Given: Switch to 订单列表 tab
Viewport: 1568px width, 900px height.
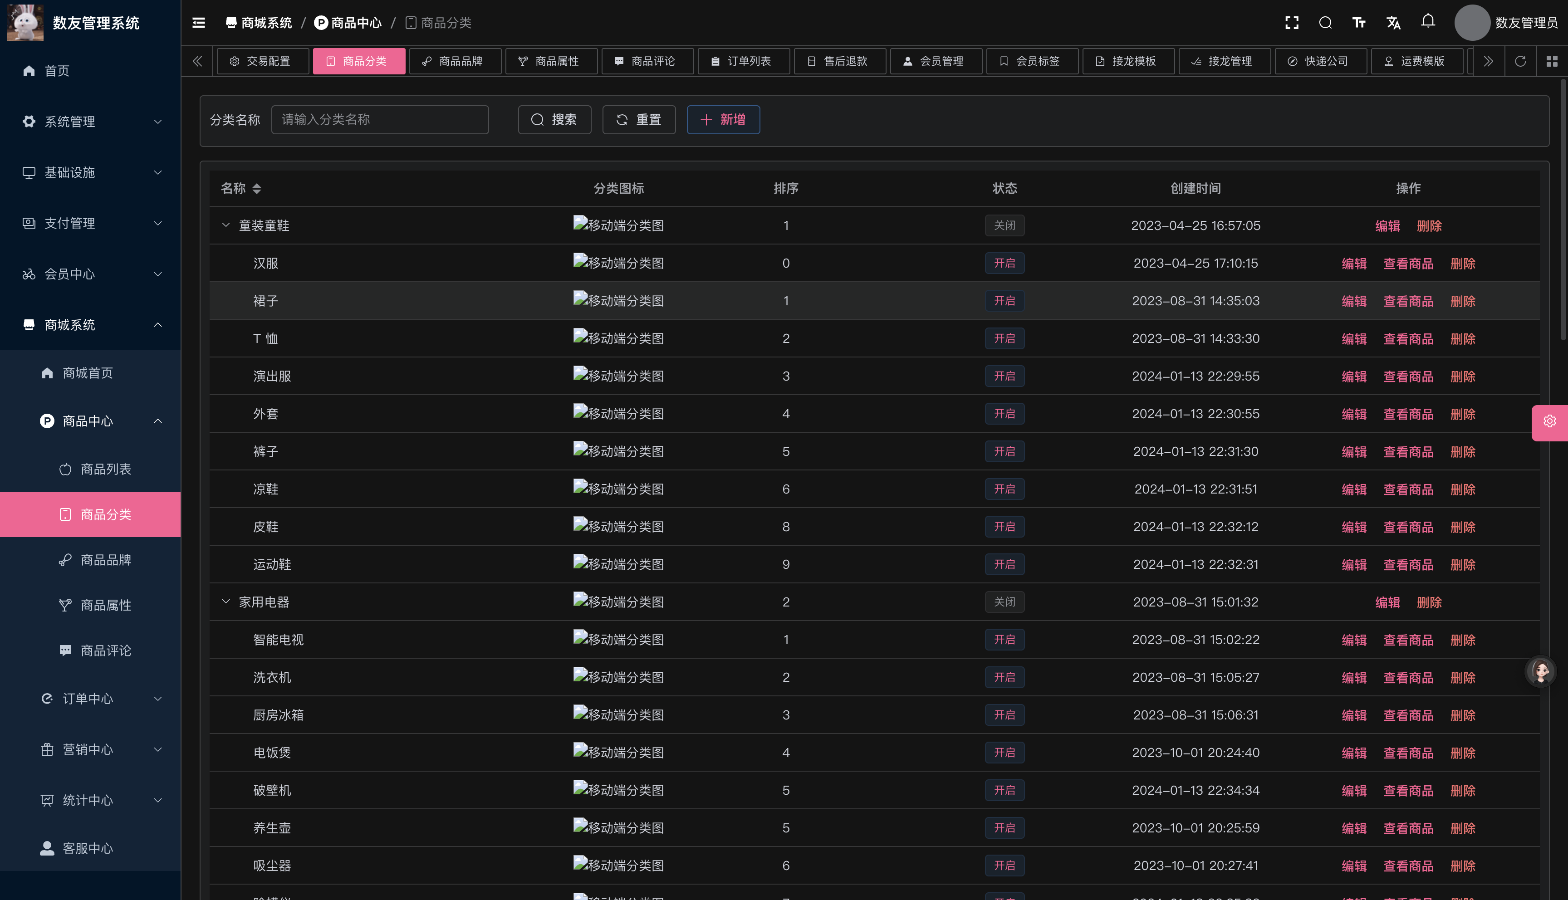Looking at the screenshot, I should 744,61.
